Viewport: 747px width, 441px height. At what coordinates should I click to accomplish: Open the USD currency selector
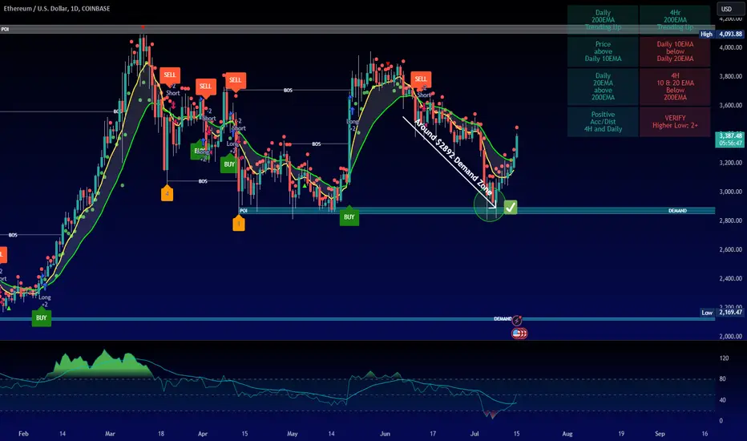[727, 9]
